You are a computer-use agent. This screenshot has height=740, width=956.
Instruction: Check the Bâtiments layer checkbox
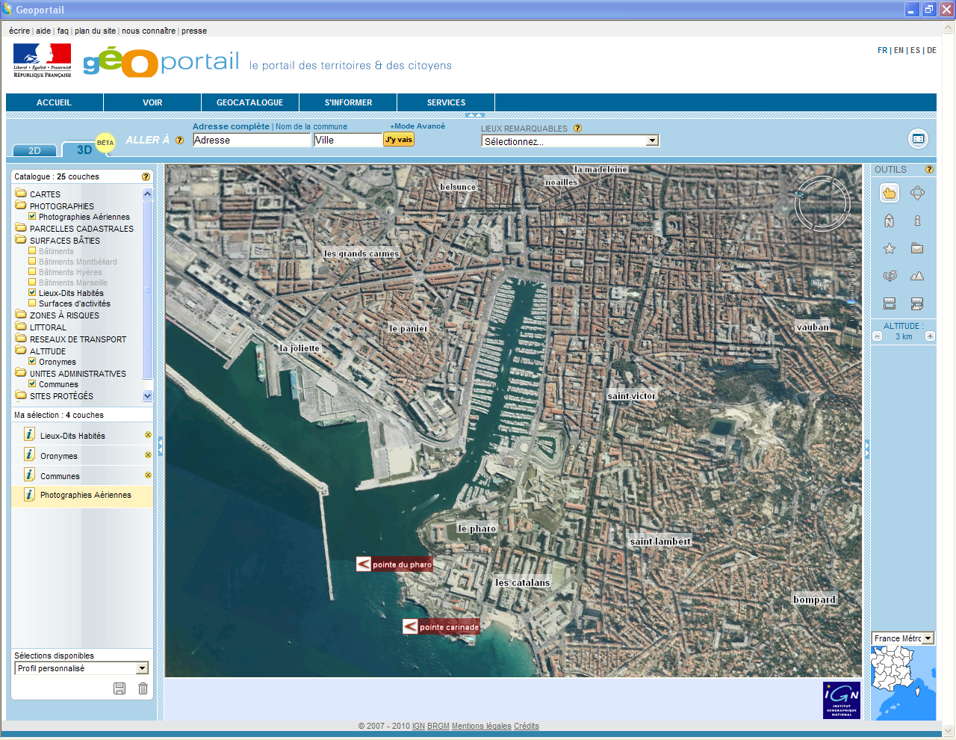(x=32, y=251)
